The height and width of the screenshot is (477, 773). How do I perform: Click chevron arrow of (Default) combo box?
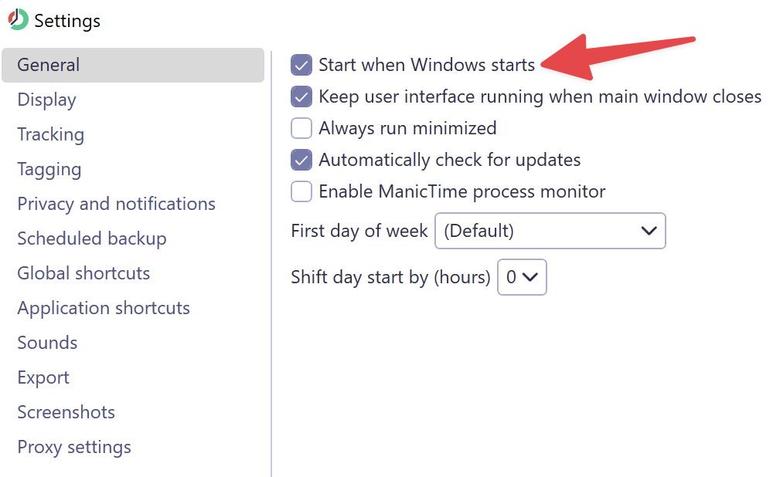649,231
